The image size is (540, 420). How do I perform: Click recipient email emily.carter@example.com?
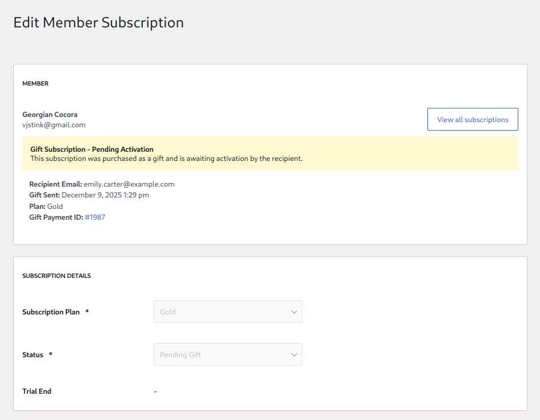point(129,184)
